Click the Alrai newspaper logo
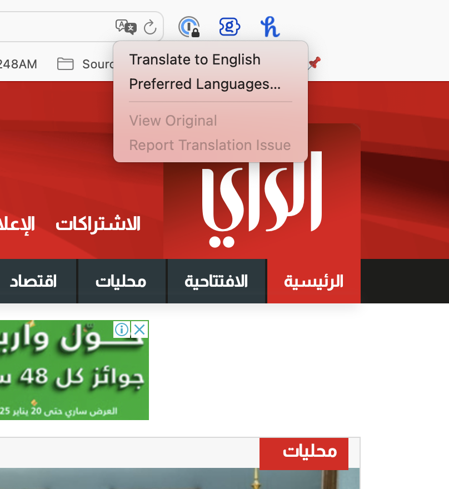 point(262,199)
